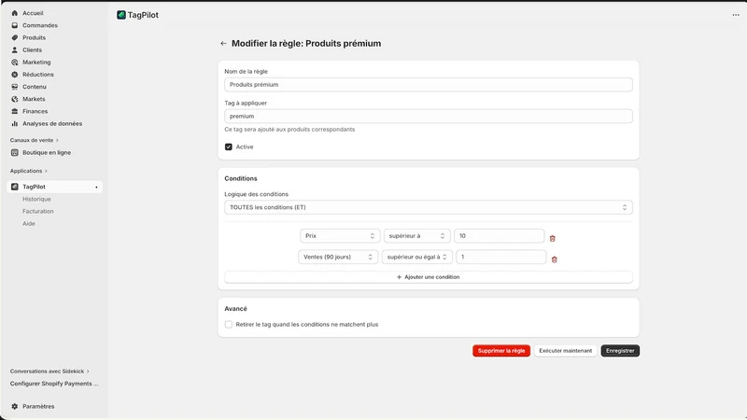This screenshot has height=420, width=747.
Task: Open Finances in the sidebar
Action: [x=35, y=111]
